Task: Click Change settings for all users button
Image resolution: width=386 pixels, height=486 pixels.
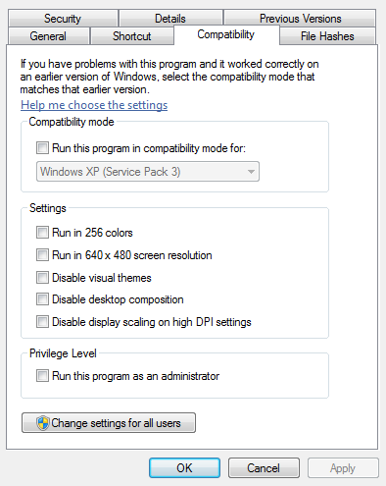Action: click(x=109, y=423)
